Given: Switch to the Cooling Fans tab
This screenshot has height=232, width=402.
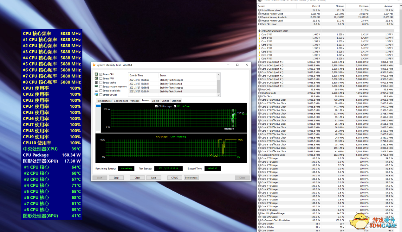Looking at the screenshot, I should 121,101.
